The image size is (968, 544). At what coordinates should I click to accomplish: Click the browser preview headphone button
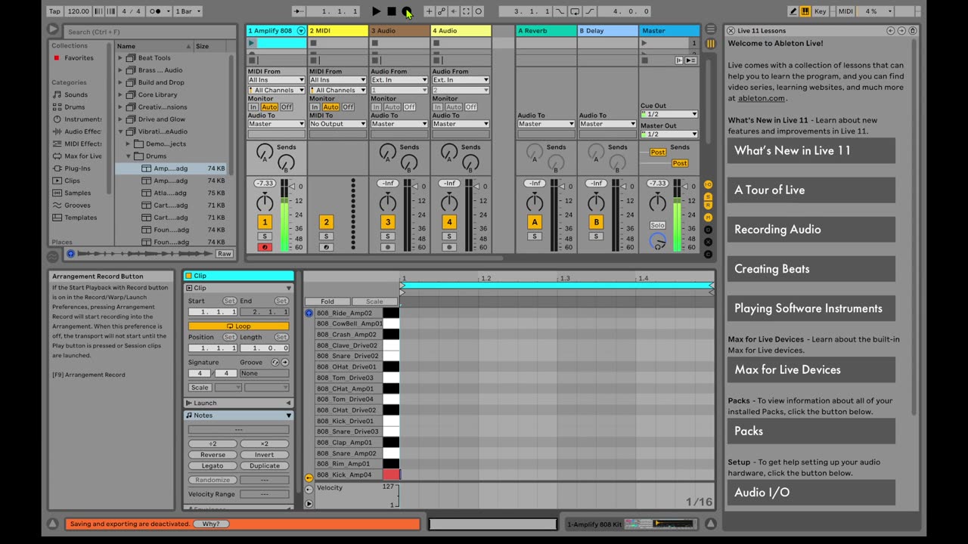(71, 254)
